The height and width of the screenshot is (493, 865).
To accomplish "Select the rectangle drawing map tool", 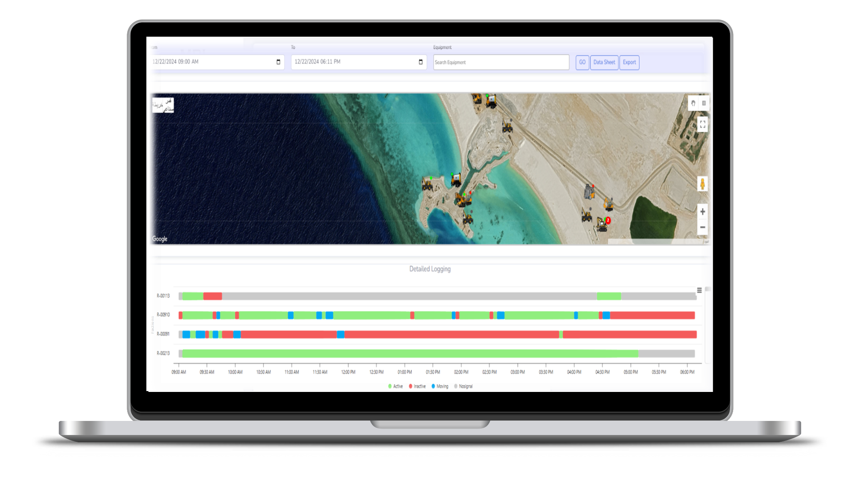I will [704, 103].
